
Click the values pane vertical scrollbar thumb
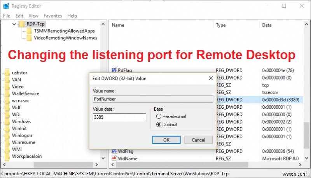click(307, 135)
